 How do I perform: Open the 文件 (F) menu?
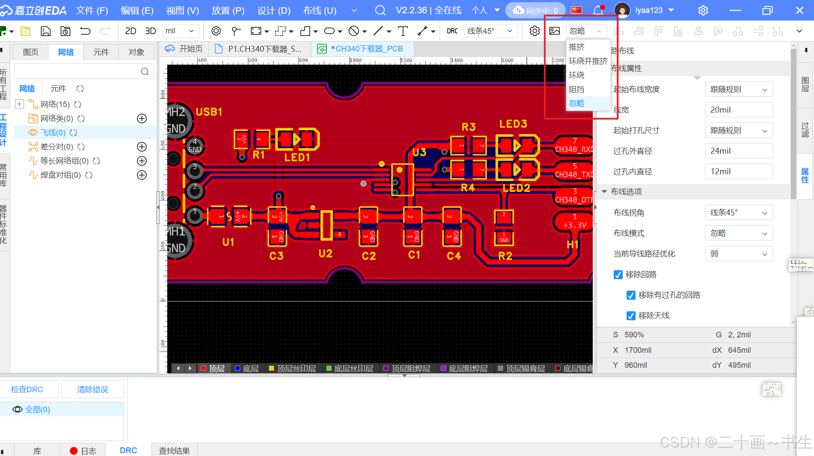[x=92, y=10]
